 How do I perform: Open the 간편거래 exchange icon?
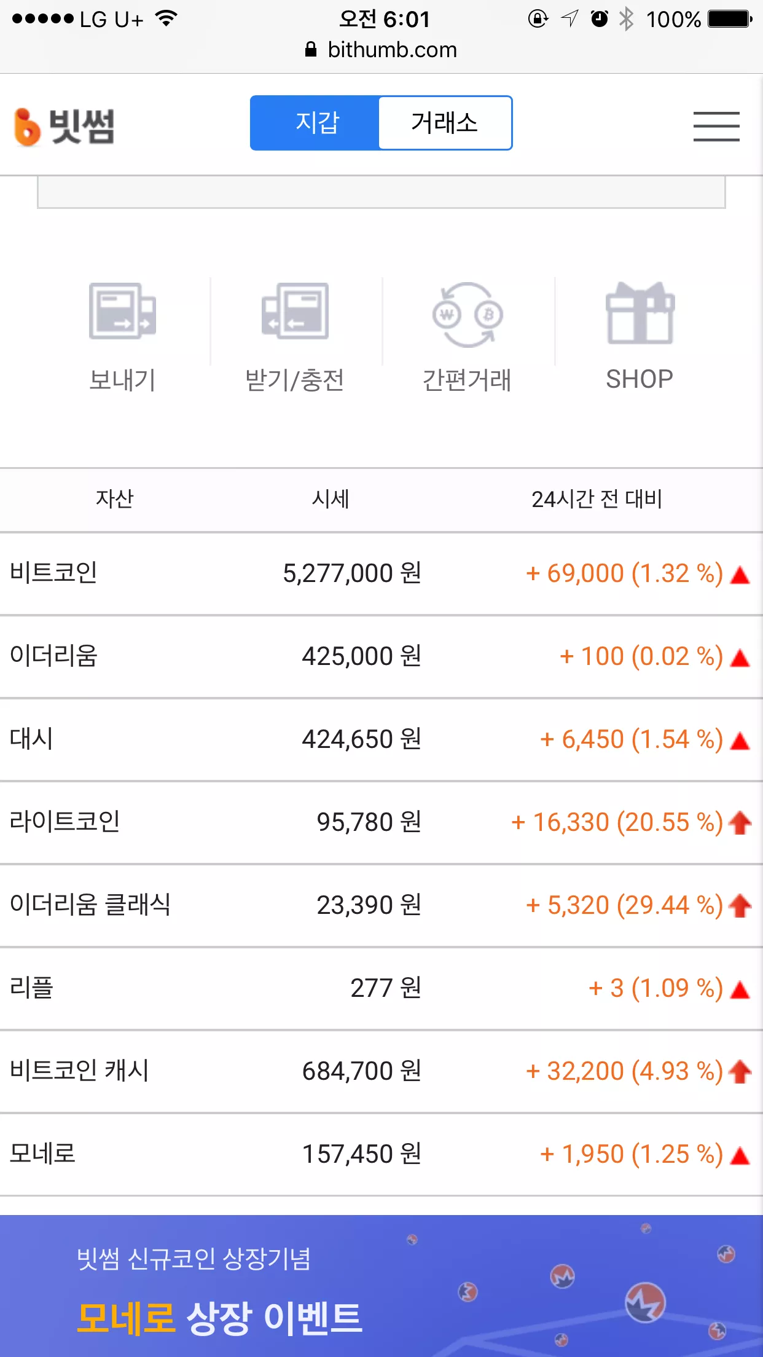[468, 315]
